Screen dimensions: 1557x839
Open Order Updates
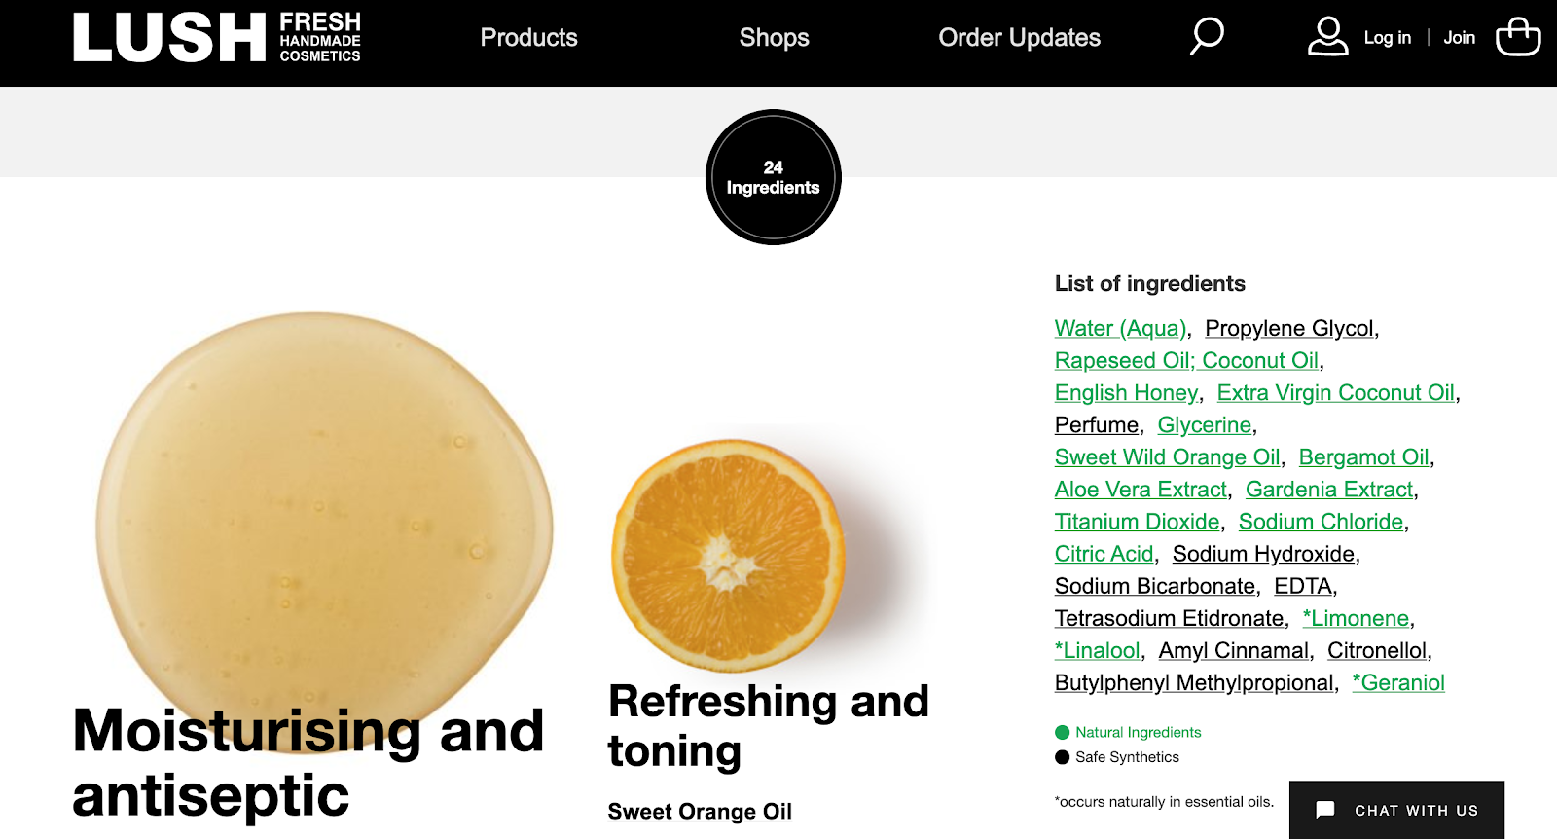click(x=1018, y=39)
